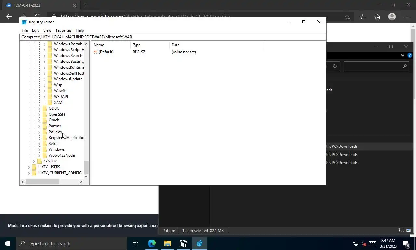Click the Registry Editor title bar icon
Screen dimensions: 416x250
[24, 22]
